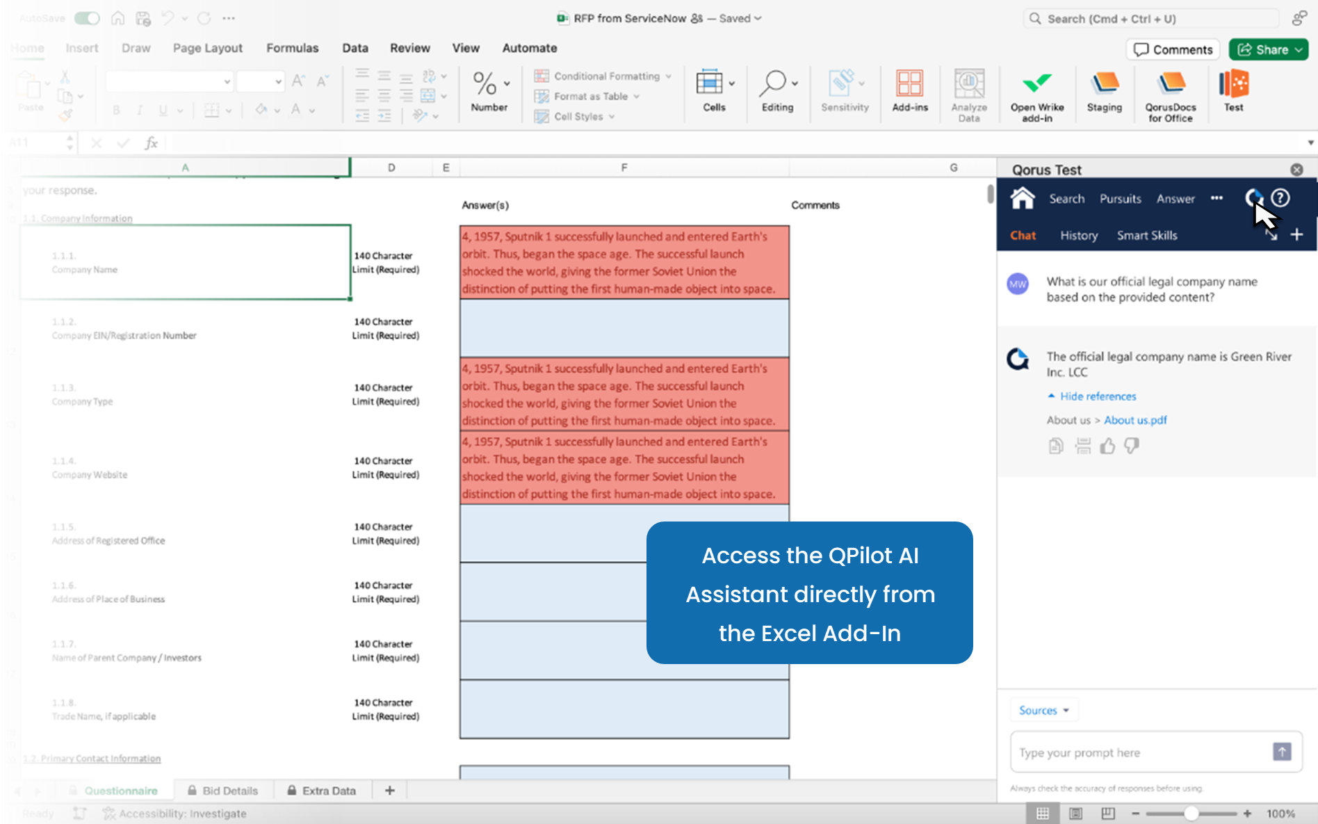Viewport: 1318px width, 824px height.
Task: Click the Save icon in title bar
Action: pos(143,18)
